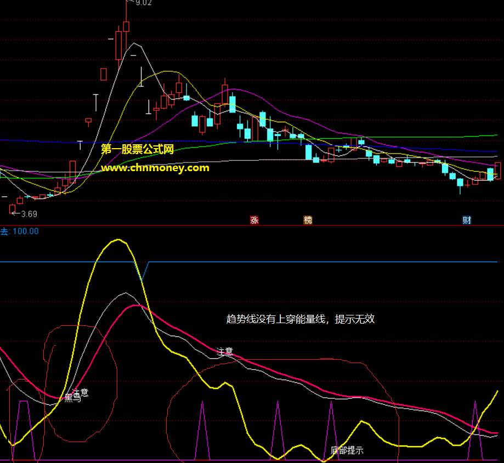The image size is (504, 463).
Task: Click the 注意 label on pink trend line
Action: click(x=225, y=351)
